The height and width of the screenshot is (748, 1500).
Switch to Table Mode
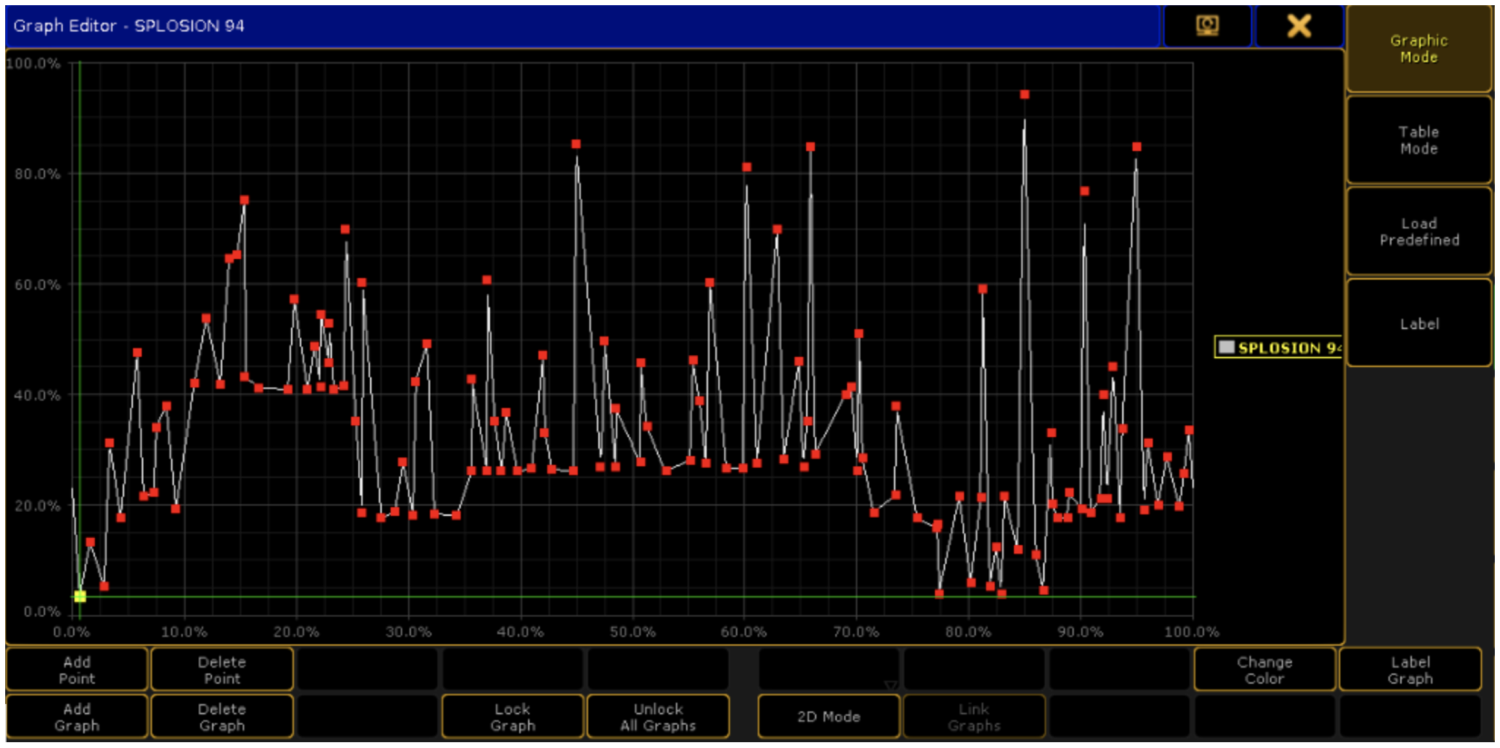tap(1418, 140)
